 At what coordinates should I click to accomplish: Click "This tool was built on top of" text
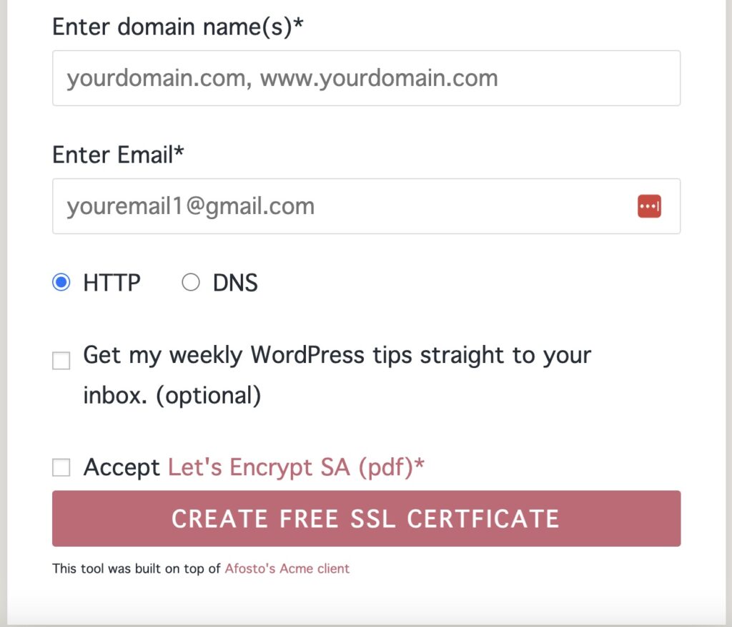click(x=136, y=568)
